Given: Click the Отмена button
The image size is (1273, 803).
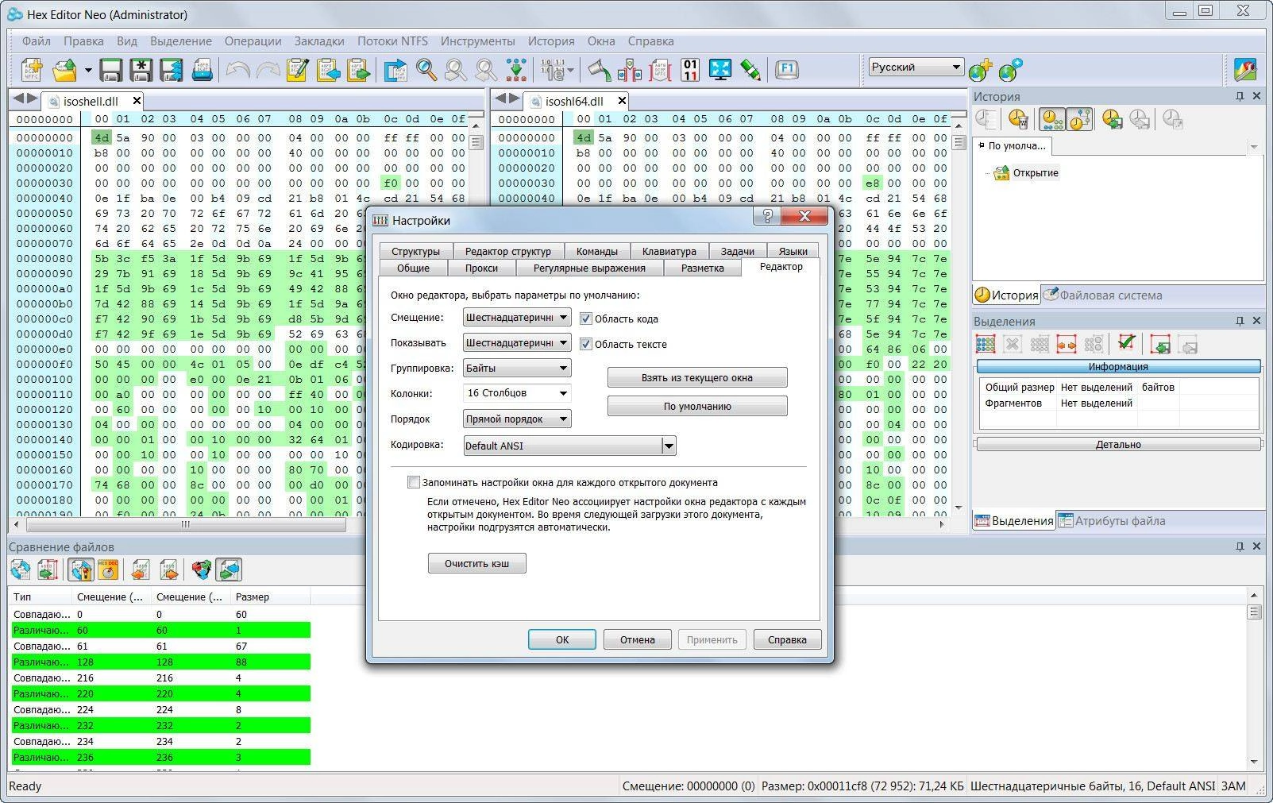Looking at the screenshot, I should 638,639.
